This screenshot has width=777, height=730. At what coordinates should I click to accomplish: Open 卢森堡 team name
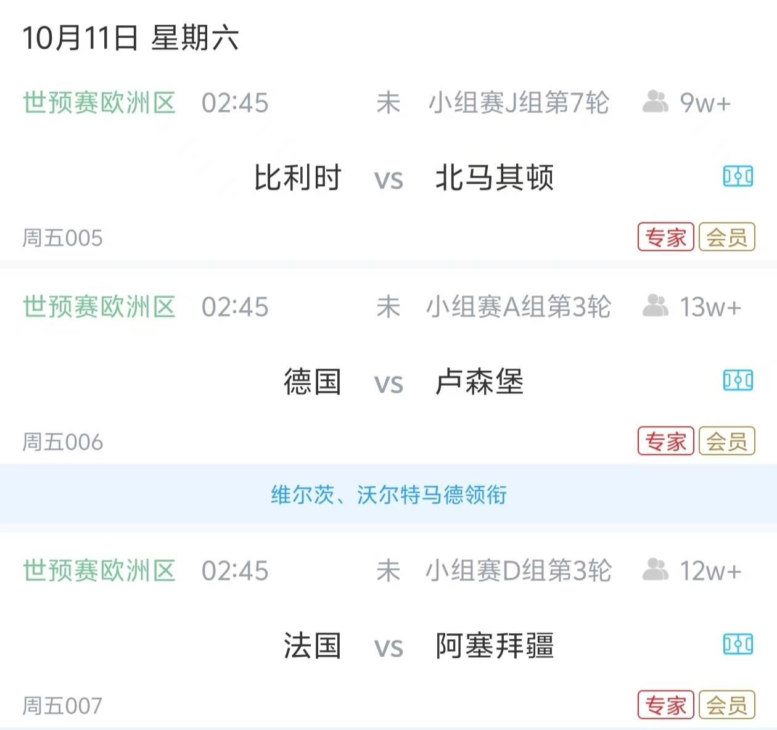pos(480,382)
